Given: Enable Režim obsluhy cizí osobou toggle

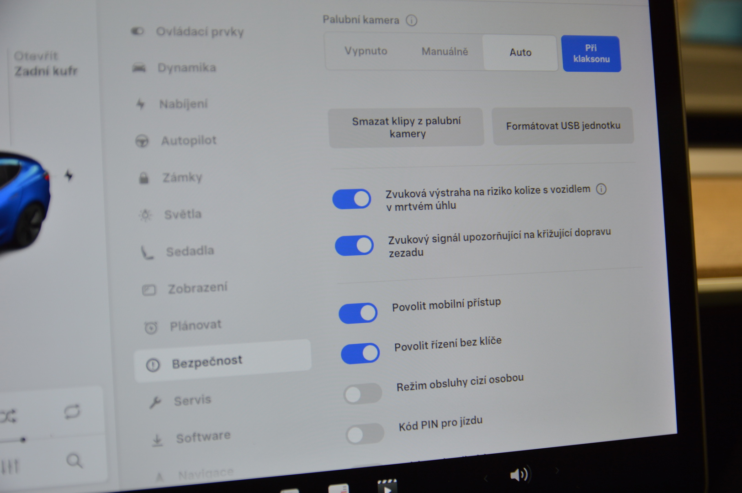Looking at the screenshot, I should click(362, 394).
